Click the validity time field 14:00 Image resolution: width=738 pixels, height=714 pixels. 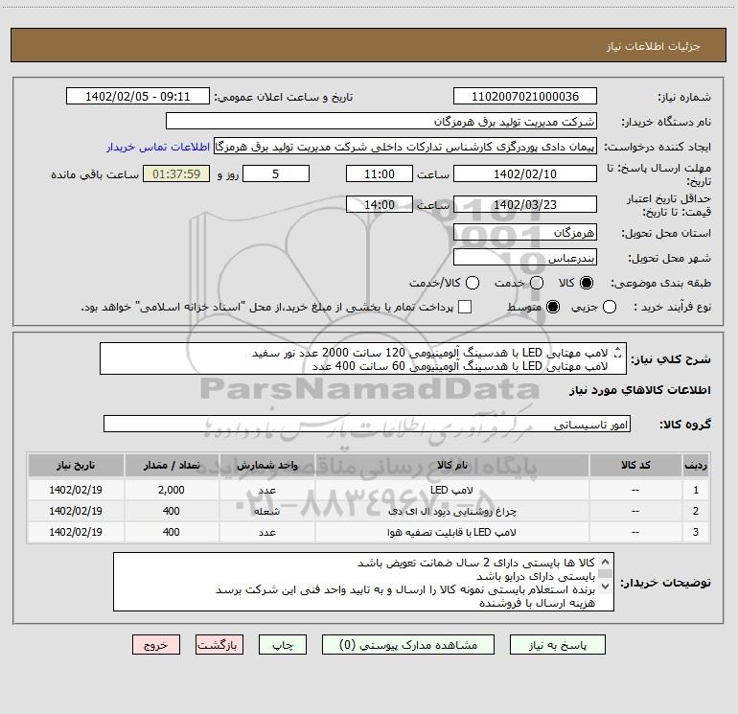(x=380, y=205)
